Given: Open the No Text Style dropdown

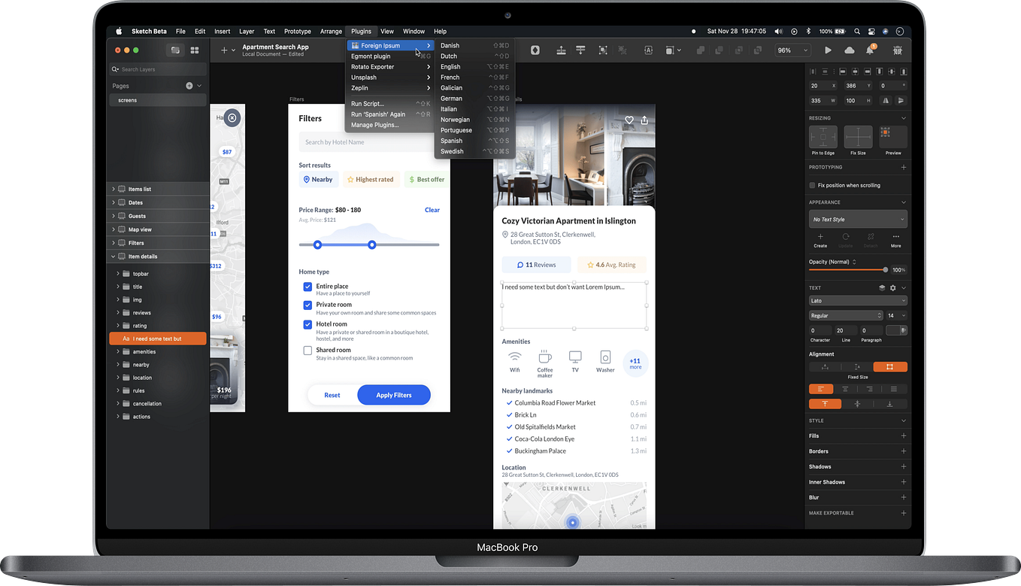Looking at the screenshot, I should tap(858, 219).
